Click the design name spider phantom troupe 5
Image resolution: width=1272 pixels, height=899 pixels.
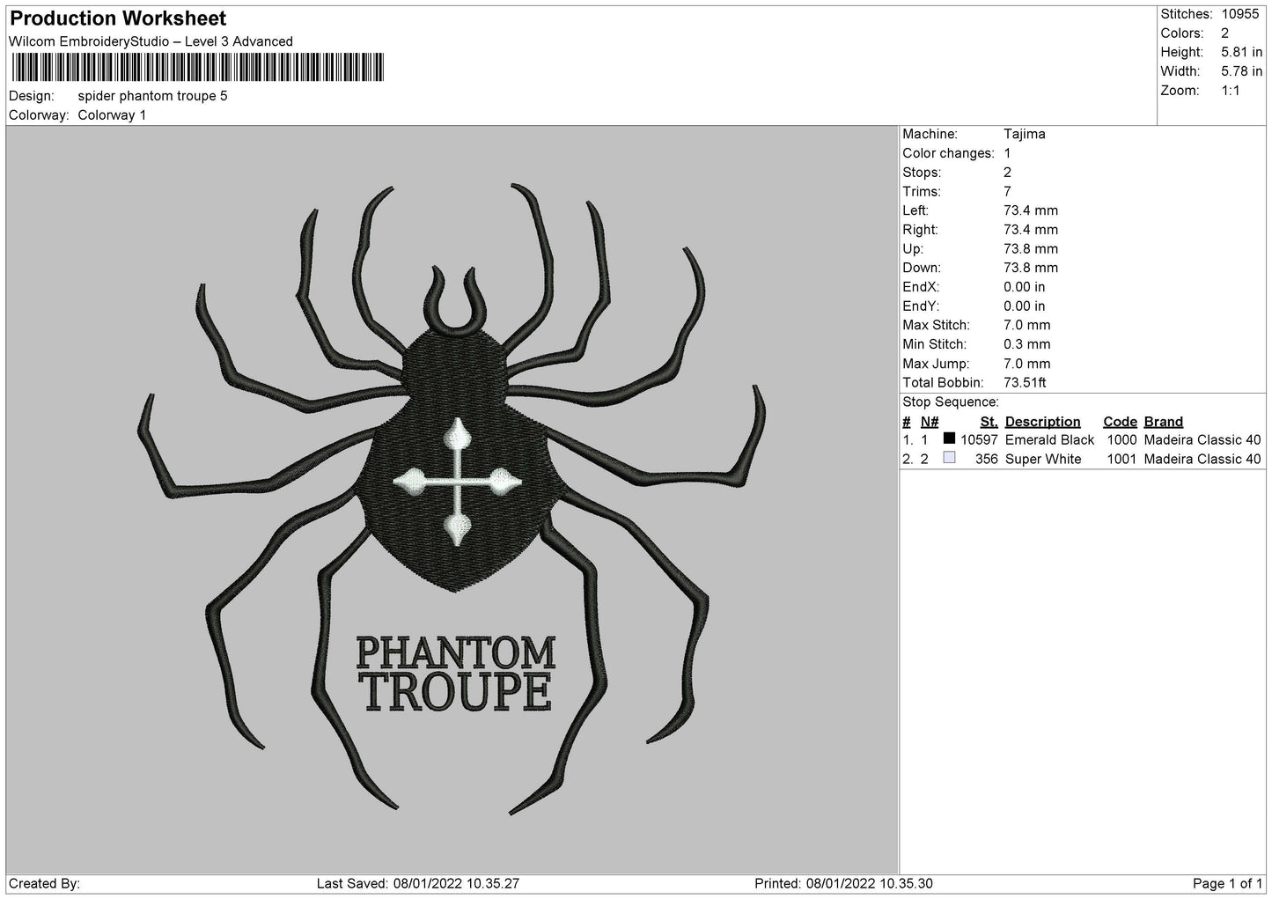coord(152,95)
